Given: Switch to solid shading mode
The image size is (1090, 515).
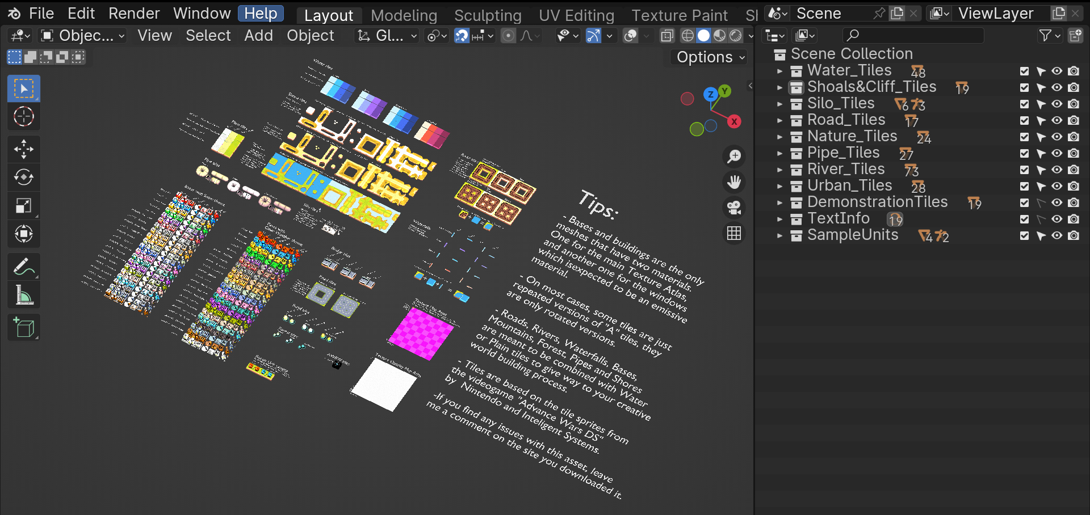Looking at the screenshot, I should 703,36.
